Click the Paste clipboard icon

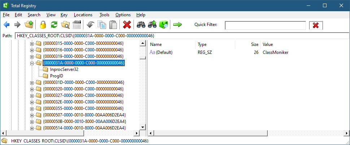[x=113, y=25]
